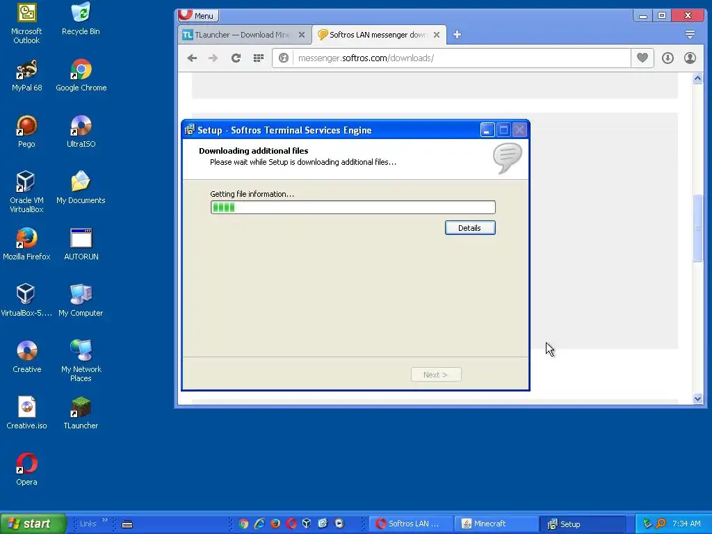The height and width of the screenshot is (534, 712).
Task: Click on-screen keyboard taskbar icon
Action: (x=128, y=524)
